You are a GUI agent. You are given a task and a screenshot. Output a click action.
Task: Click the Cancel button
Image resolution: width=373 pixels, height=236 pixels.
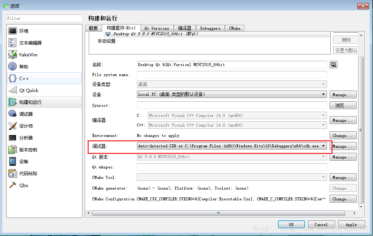pyautogui.click(x=321, y=224)
